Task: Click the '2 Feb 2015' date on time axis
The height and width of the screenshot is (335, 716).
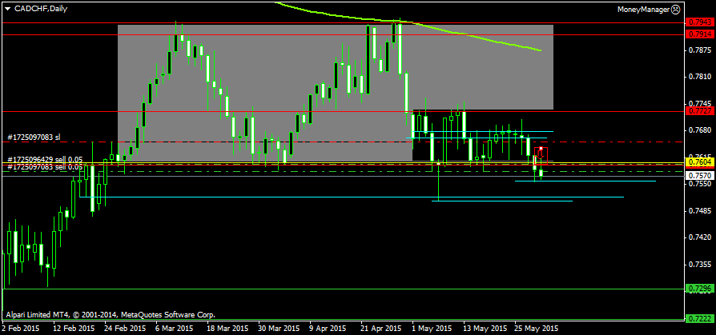Action: coord(21,328)
